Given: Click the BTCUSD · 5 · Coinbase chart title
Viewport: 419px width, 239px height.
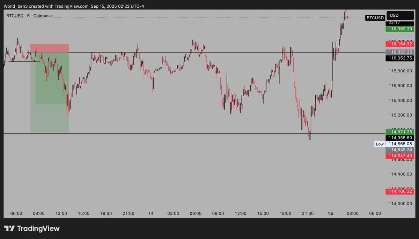Looking at the screenshot, I should coord(29,16).
